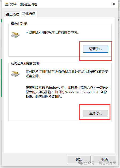Click the paragraph about deleting restore points
Image resolution: width=120 pixels, height=168 pixels.
pyautogui.click(x=67, y=74)
